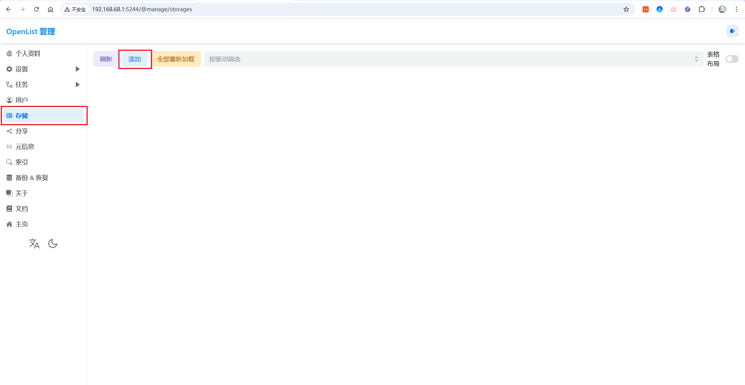Viewport: 745px width, 385px height.
Task: Bookmark this page with the star icon
Action: click(626, 9)
